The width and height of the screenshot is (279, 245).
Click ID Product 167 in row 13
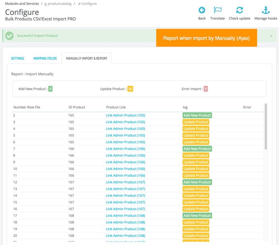click(x=71, y=189)
